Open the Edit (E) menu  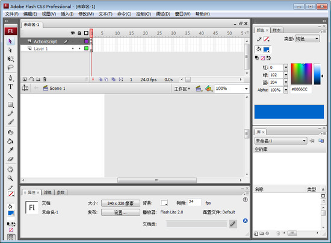[x=30, y=14]
